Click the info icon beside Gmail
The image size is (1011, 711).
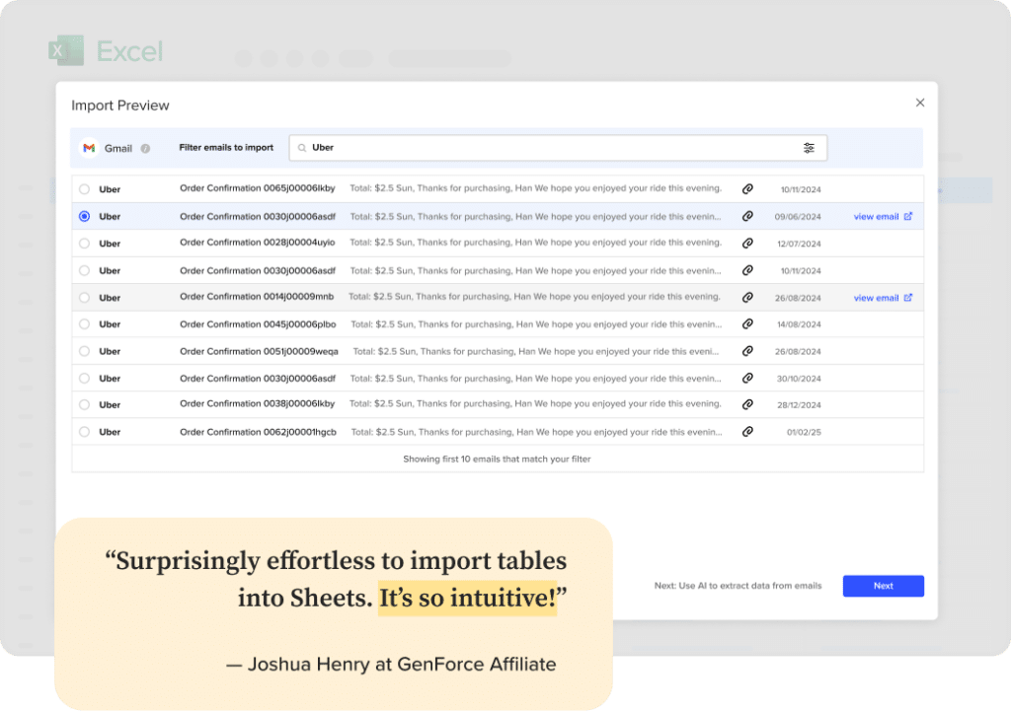point(145,149)
